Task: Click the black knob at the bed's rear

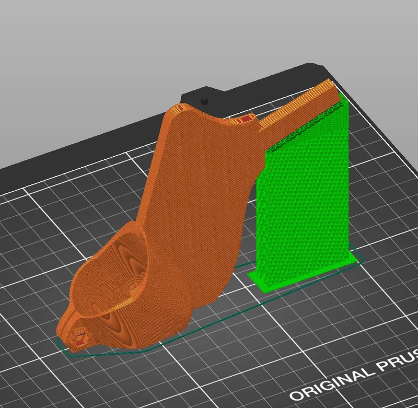Action: (204, 98)
